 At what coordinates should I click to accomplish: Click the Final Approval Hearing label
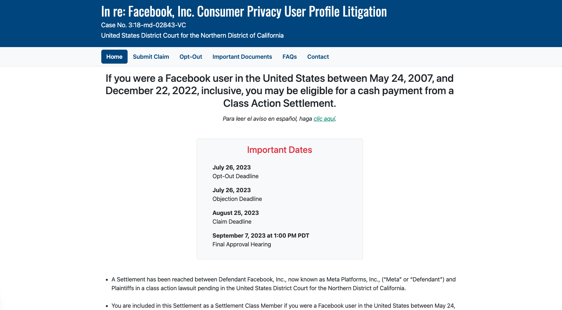242,244
